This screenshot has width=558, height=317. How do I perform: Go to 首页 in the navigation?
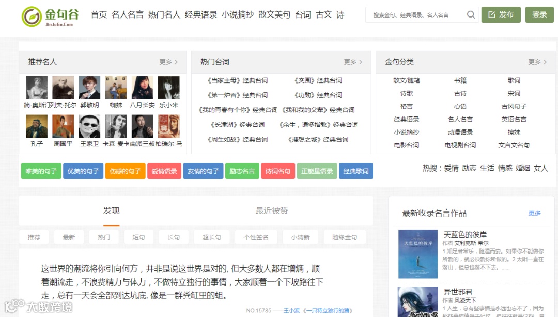point(99,15)
